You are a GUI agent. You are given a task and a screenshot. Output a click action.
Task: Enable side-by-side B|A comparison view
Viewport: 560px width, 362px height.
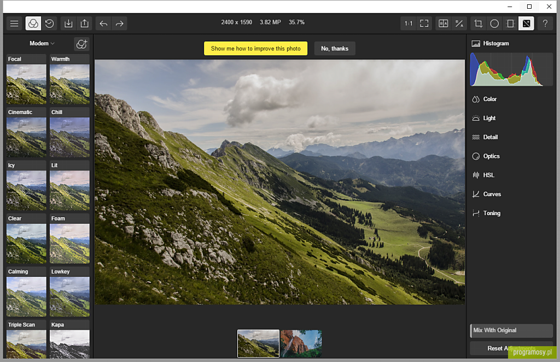coord(443,23)
